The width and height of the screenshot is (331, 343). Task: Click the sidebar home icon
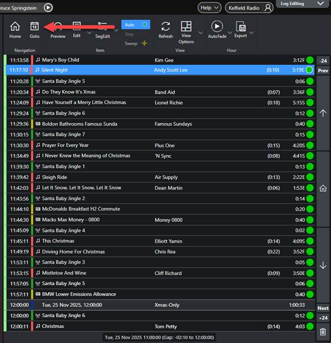(x=323, y=188)
